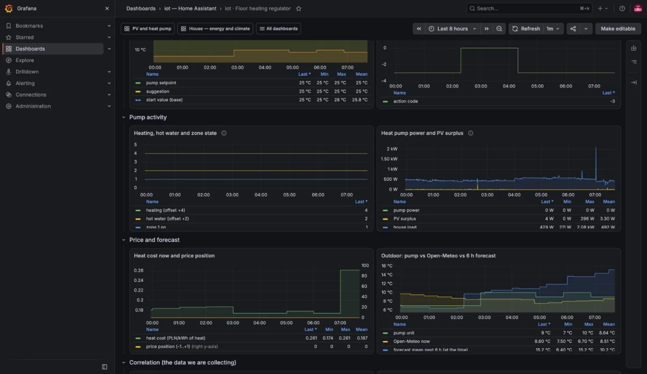Expand the Dashboards sidebar chevron

coord(109,49)
